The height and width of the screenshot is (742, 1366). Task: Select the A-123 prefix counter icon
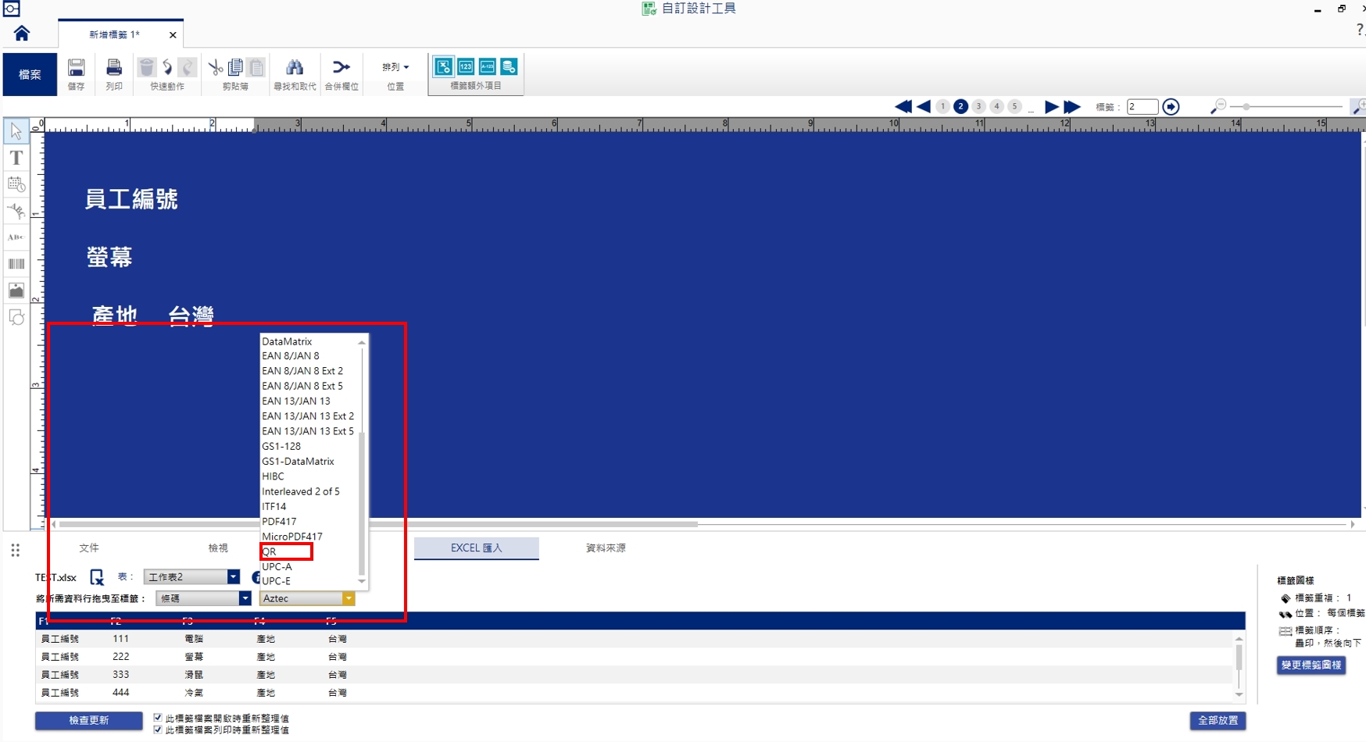click(487, 66)
